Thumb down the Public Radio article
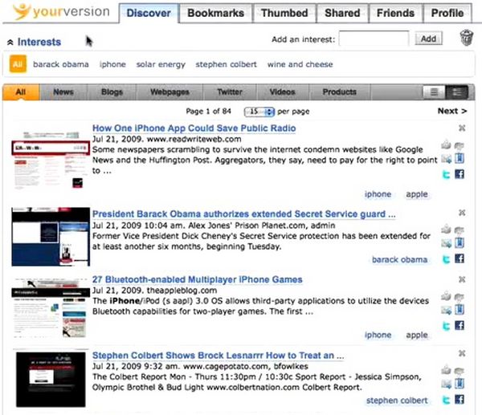Image resolution: width=482 pixels, height=415 pixels. click(x=460, y=145)
